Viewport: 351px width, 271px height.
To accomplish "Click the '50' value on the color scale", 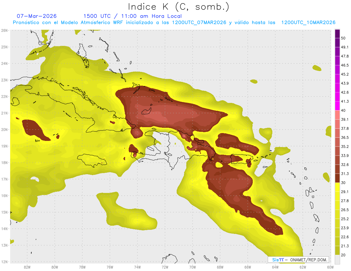I will pos(343,38).
